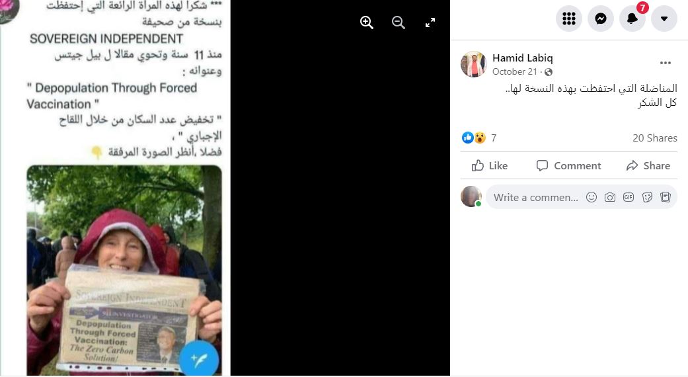Enter fullscreen photo view
The width and height of the screenshot is (688, 377).
[x=430, y=22]
